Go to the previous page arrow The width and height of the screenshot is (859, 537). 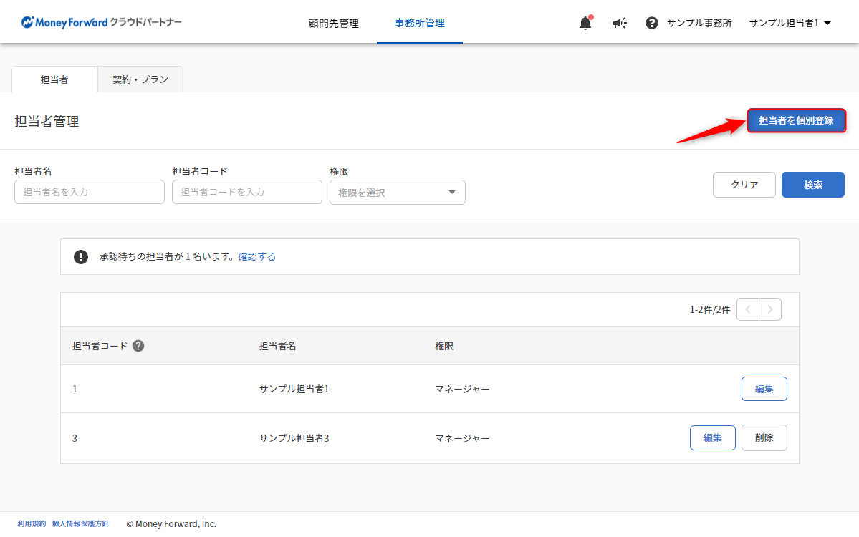tap(748, 309)
